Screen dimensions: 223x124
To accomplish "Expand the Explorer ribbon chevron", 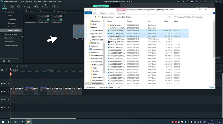I will [x=211, y=13].
